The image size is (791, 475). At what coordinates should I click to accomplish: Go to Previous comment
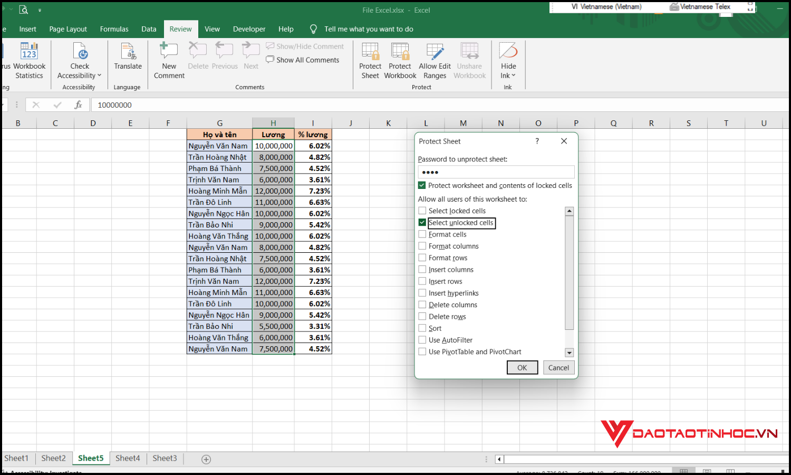tap(225, 56)
